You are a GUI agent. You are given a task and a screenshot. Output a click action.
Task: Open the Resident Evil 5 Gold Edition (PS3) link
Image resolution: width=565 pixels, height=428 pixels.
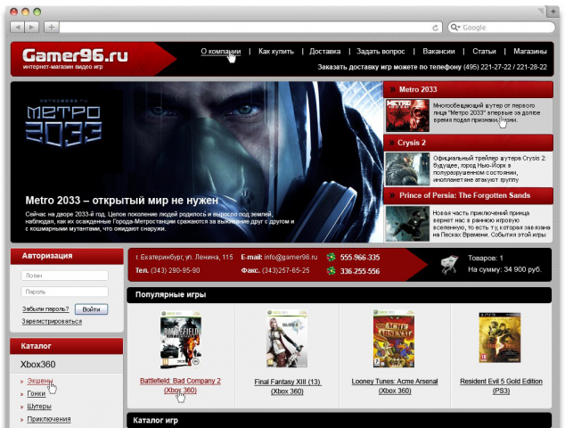click(x=501, y=386)
